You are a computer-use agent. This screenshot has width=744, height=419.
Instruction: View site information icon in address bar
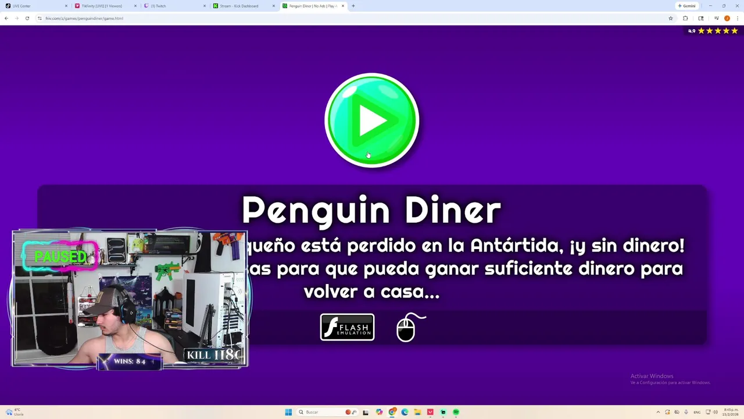(x=40, y=18)
